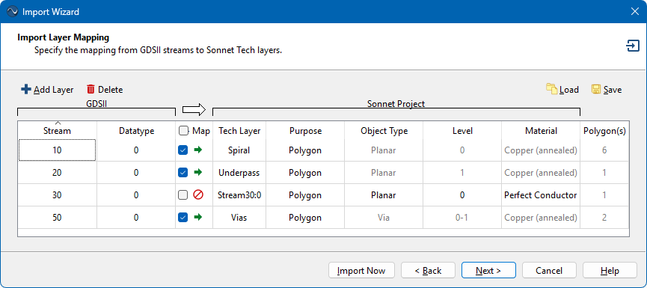Click Copper (annealed) material in Spiral row
Image resolution: width=647 pixels, height=288 pixels.
pyautogui.click(x=541, y=150)
